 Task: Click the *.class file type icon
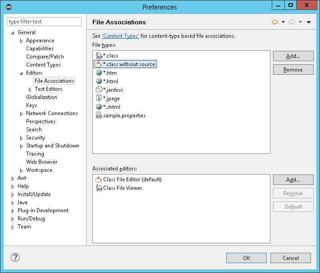(99, 55)
